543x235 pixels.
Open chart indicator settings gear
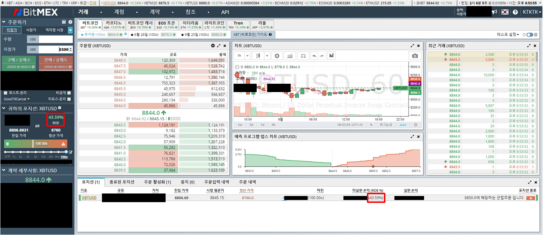pos(277,56)
